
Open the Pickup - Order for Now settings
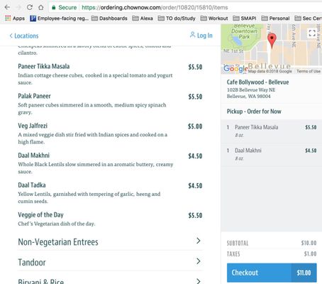click(272, 111)
